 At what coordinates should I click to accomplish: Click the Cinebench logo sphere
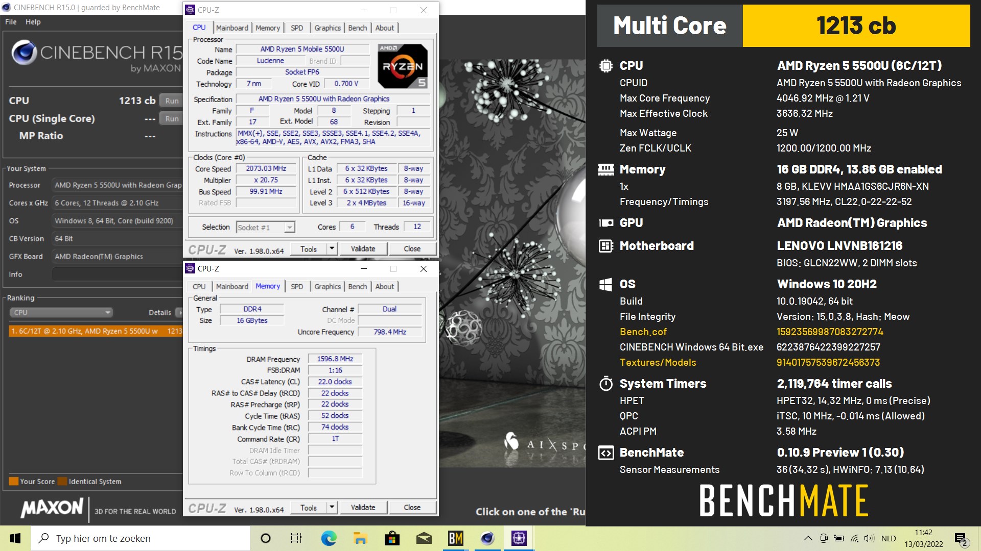pyautogui.click(x=25, y=53)
